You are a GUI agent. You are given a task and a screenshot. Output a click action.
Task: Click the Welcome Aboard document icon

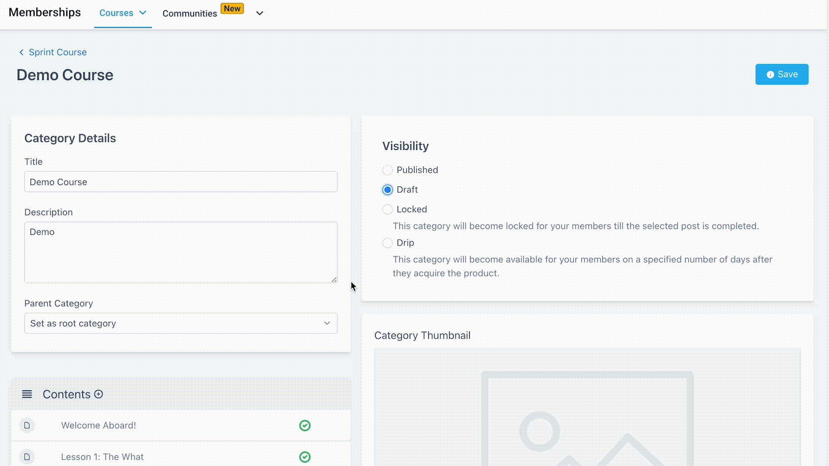(x=27, y=425)
